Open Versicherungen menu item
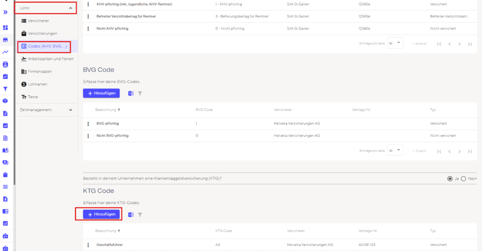Viewport: 482px width, 251px height. 42,33
